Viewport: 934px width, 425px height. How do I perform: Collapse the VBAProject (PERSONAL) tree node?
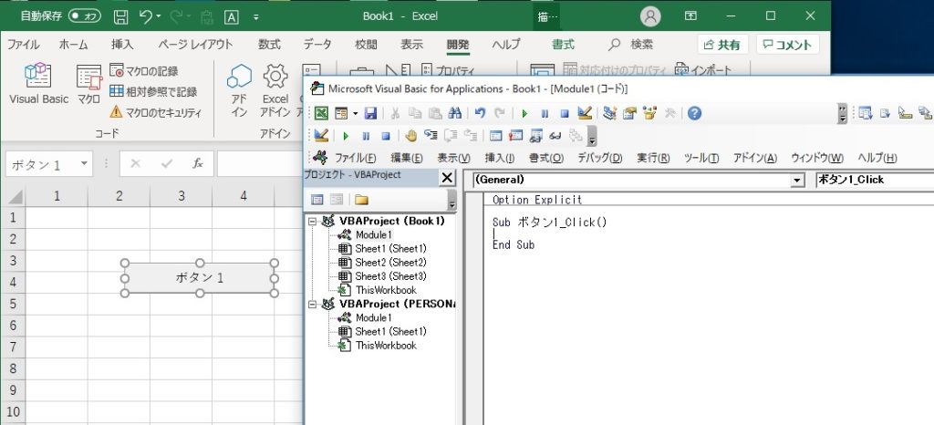coord(314,305)
